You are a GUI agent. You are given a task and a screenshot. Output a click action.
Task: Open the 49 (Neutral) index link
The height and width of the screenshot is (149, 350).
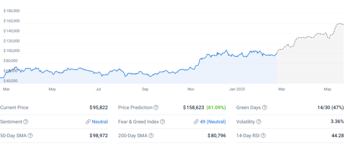213,122
